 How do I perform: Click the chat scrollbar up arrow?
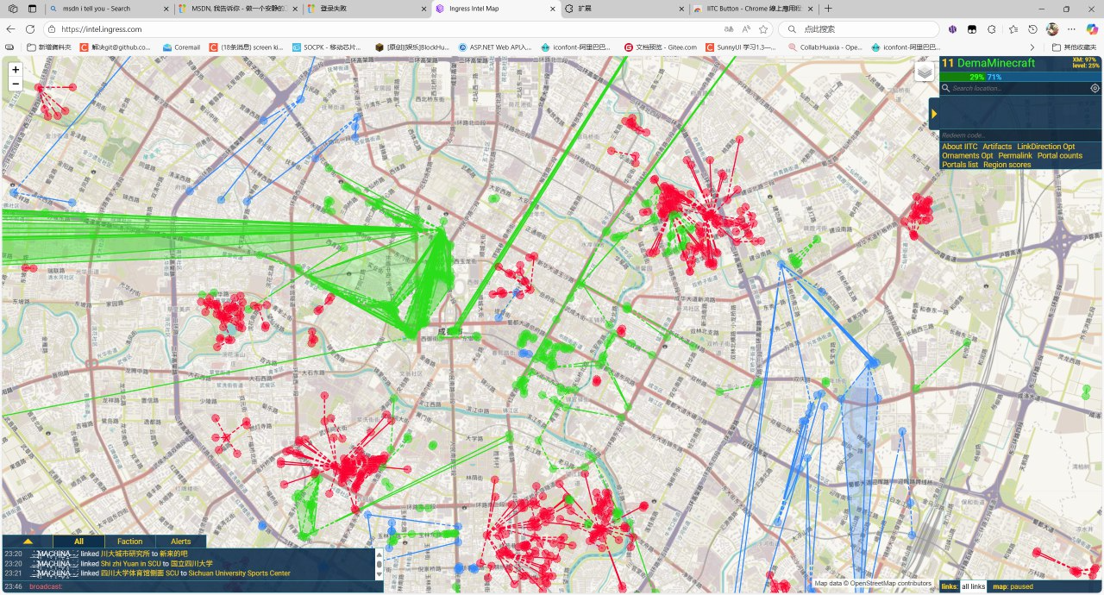tap(379, 553)
